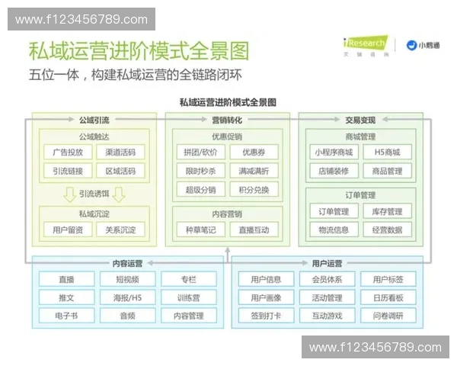This screenshot has width=457, height=366.
Task: Select the 用户信息 box
Action: tap(266, 279)
